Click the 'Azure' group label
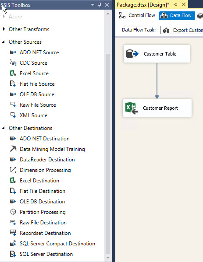The width and height of the screenshot is (203, 262). point(15,17)
